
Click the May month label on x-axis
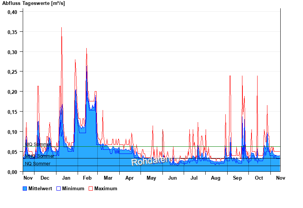(151, 178)
